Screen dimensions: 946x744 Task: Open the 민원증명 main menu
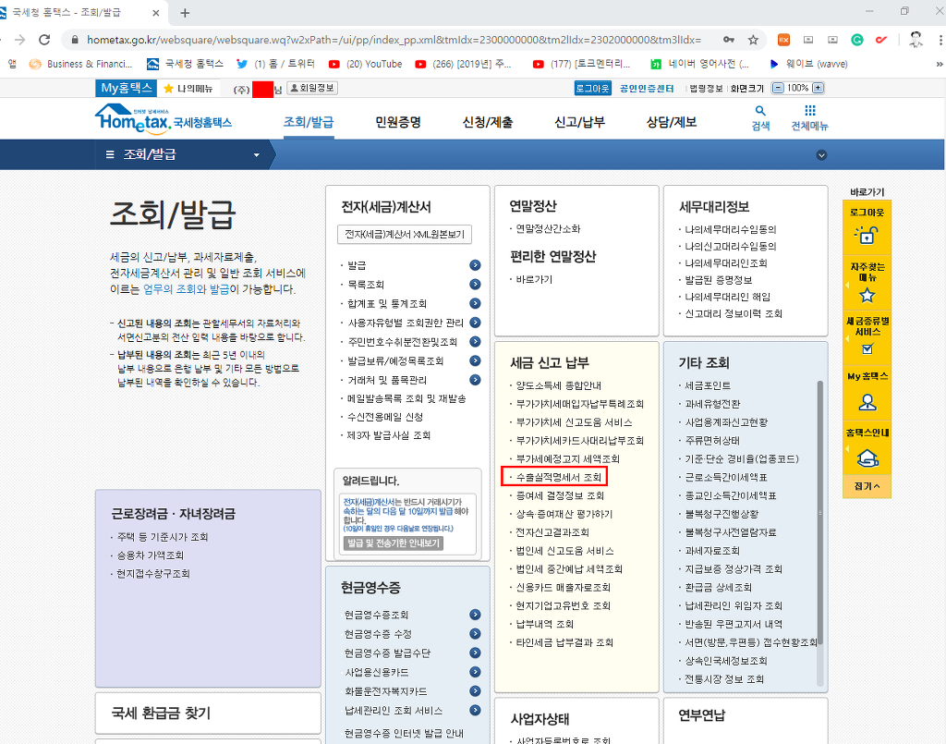pos(398,122)
